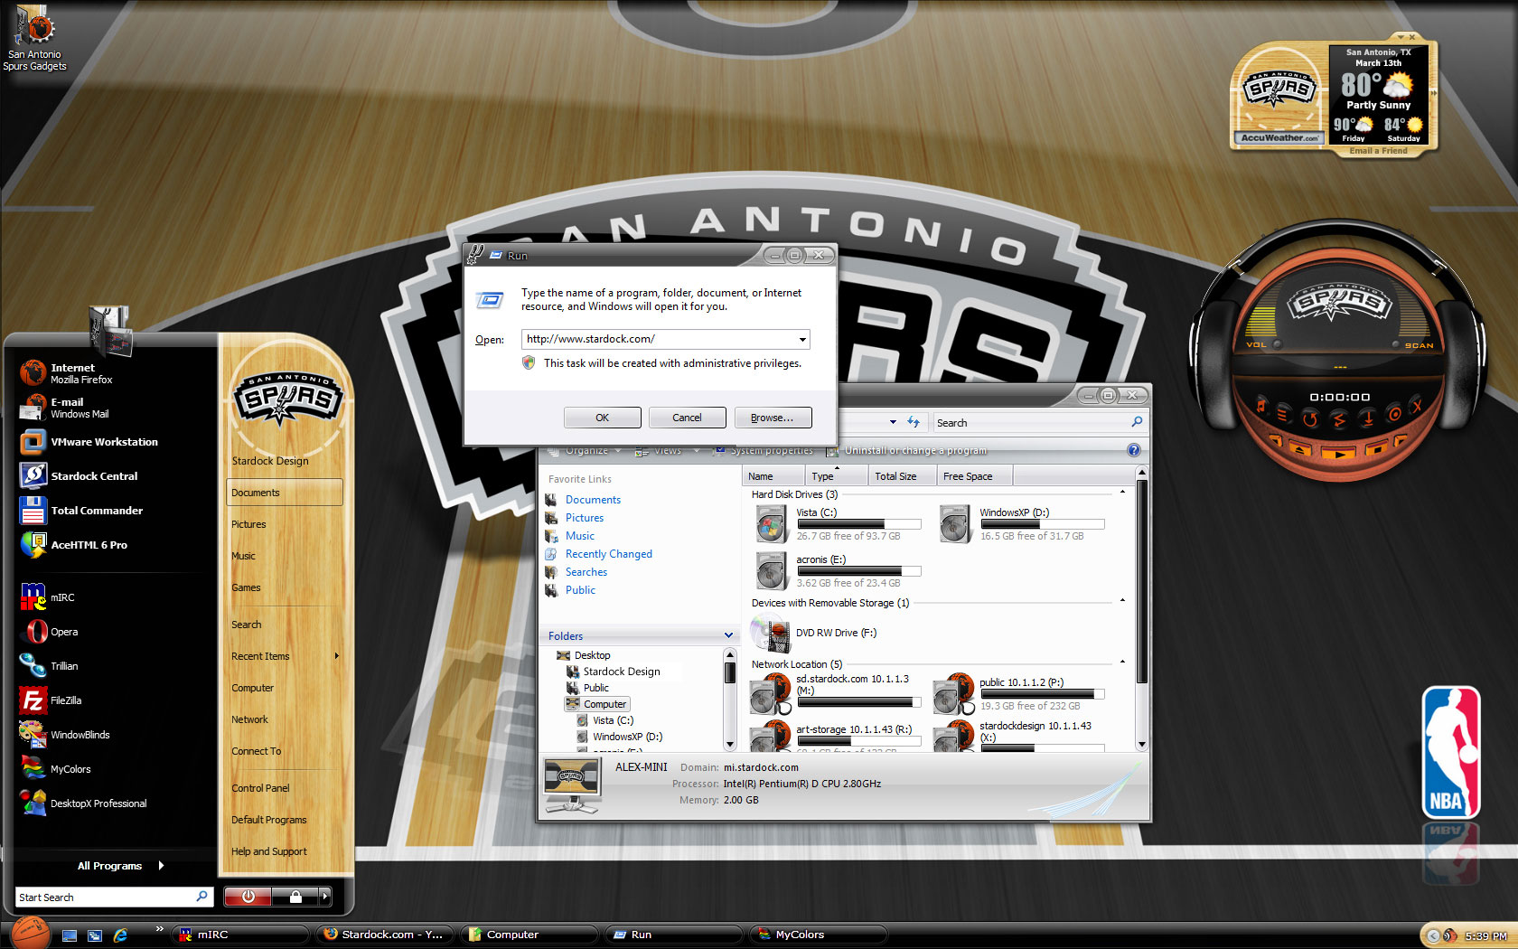Screen dimensions: 1518x949
Task: Click Browse... in the Run dialog
Action: (x=773, y=418)
